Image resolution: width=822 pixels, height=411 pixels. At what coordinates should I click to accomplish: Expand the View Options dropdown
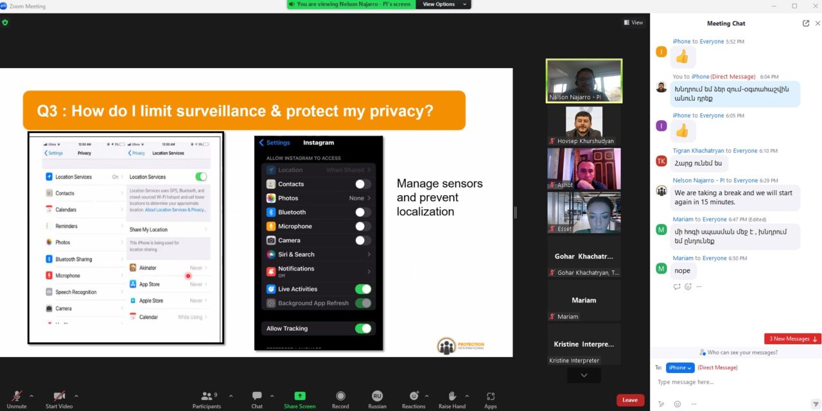[443, 4]
